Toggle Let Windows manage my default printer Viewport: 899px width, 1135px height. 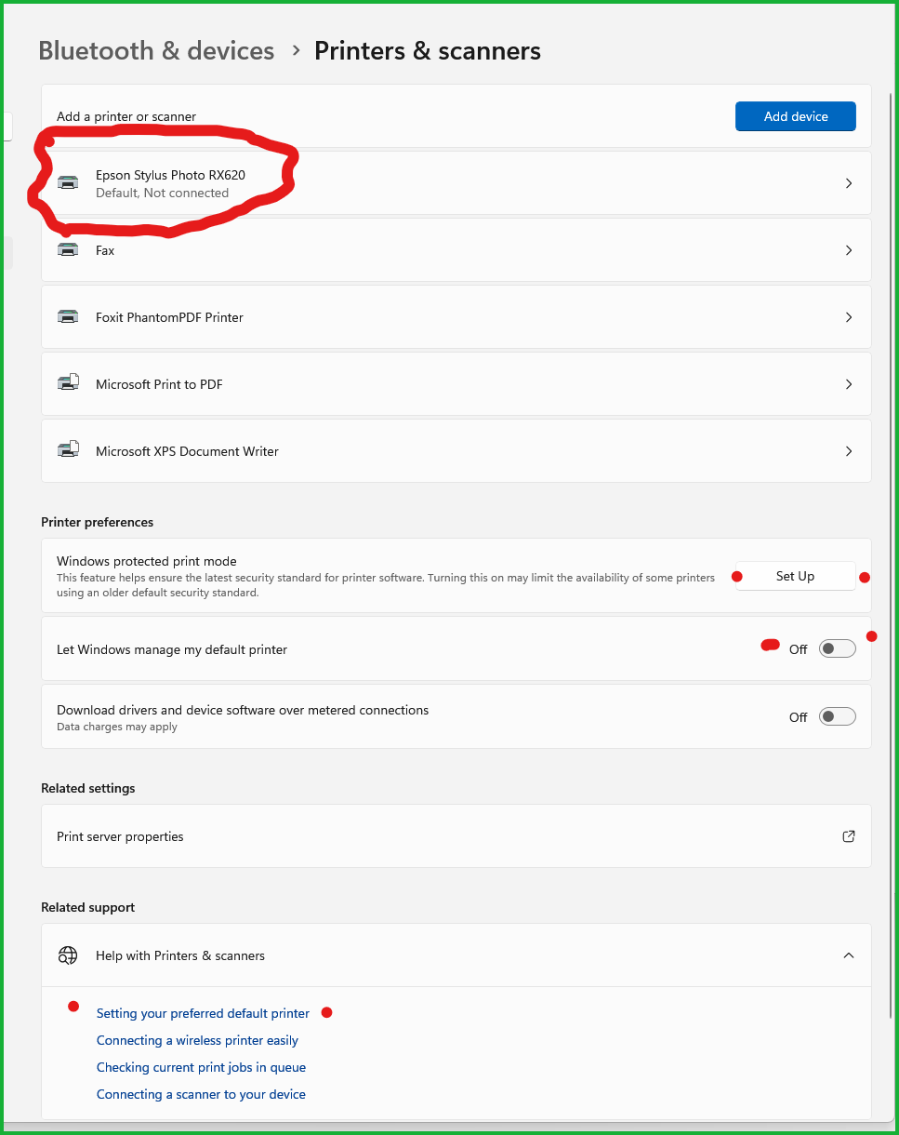tap(837, 649)
